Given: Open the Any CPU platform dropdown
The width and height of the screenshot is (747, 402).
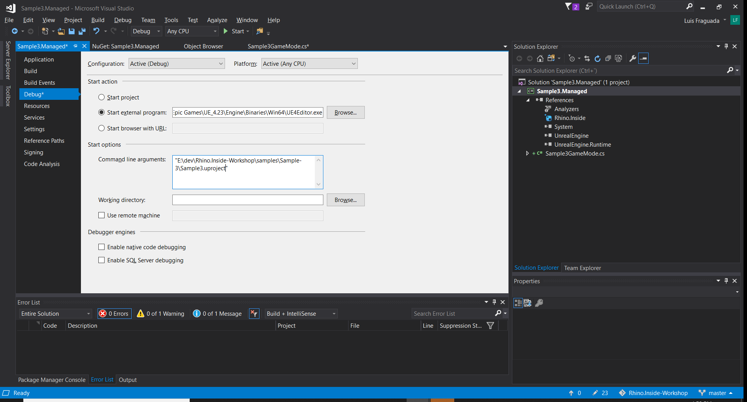Looking at the screenshot, I should coord(192,31).
